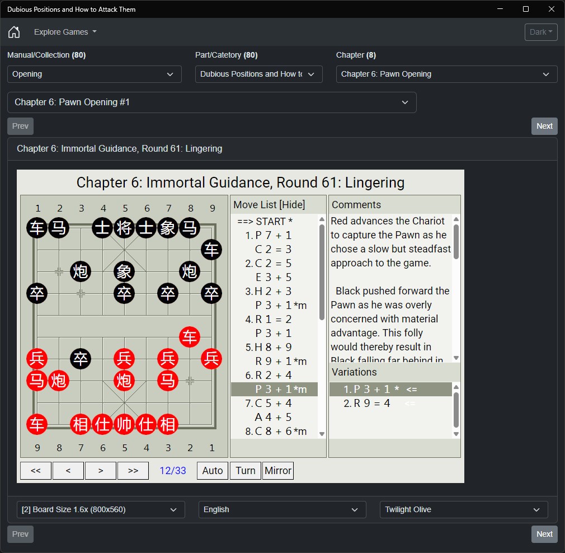Click the black 炮 cannon on file 8
The height and width of the screenshot is (553, 565).
[190, 271]
